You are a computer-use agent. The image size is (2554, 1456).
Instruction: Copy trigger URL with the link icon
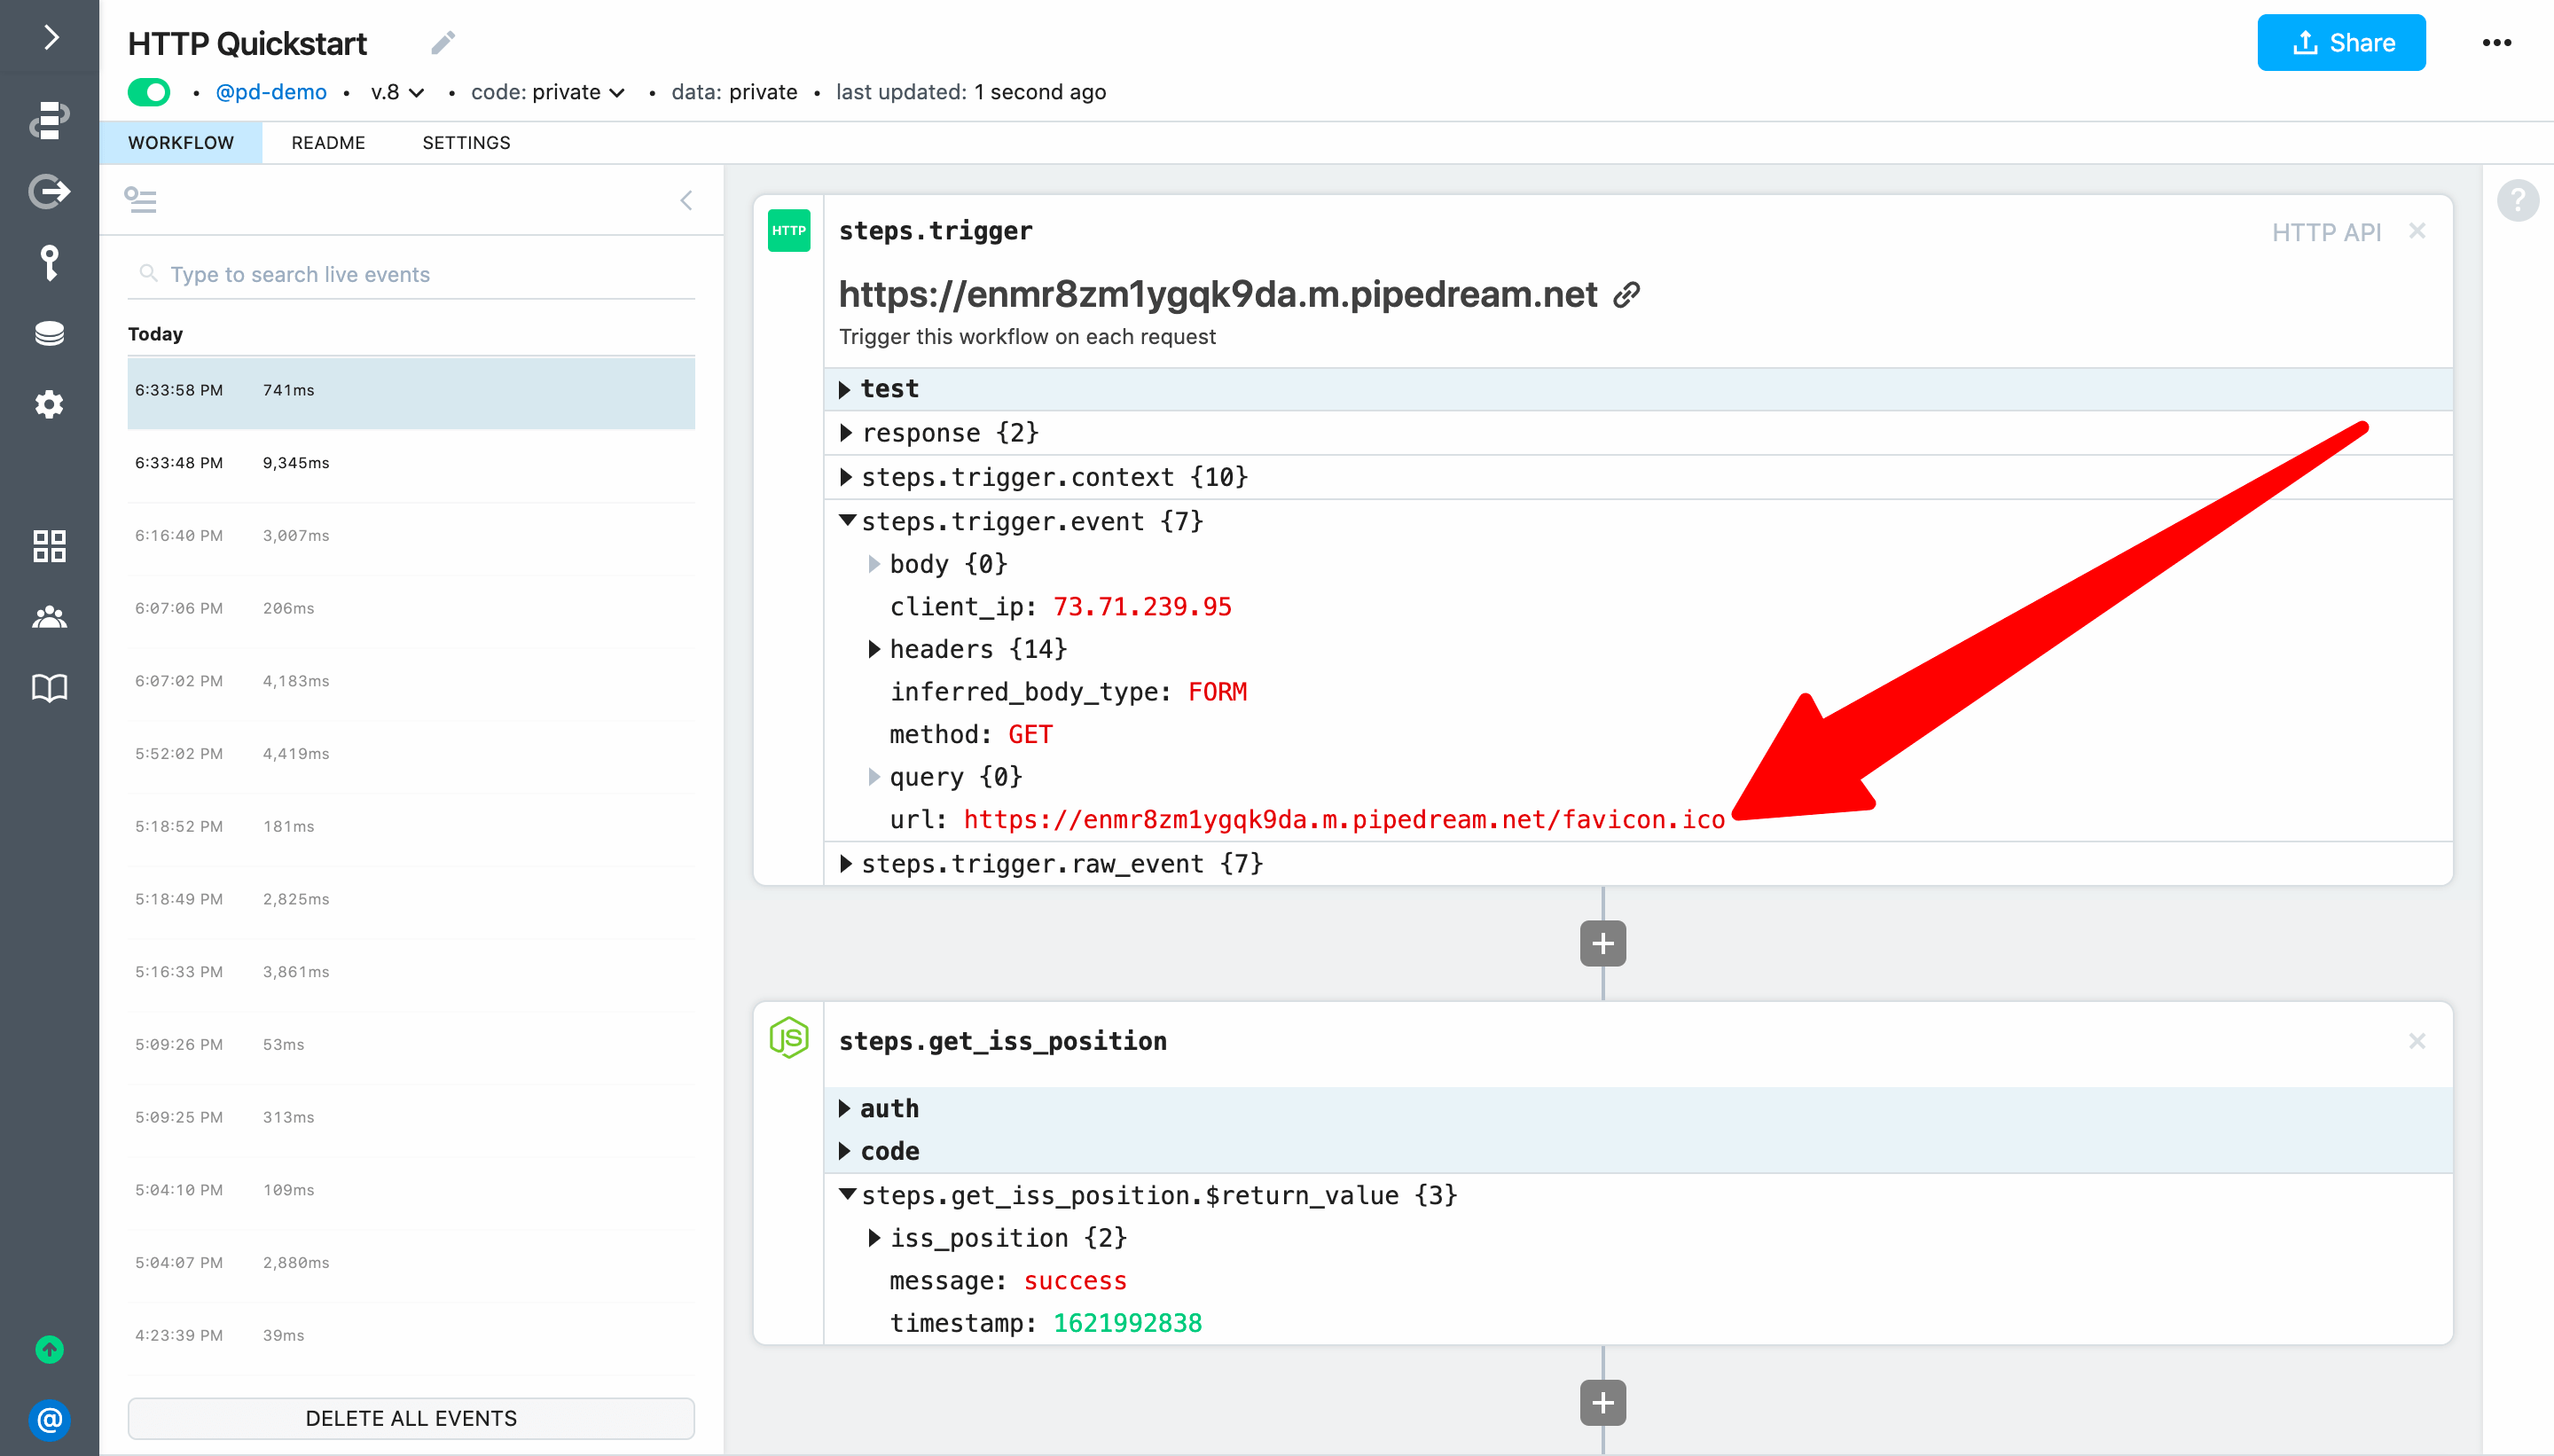pyautogui.click(x=1627, y=295)
